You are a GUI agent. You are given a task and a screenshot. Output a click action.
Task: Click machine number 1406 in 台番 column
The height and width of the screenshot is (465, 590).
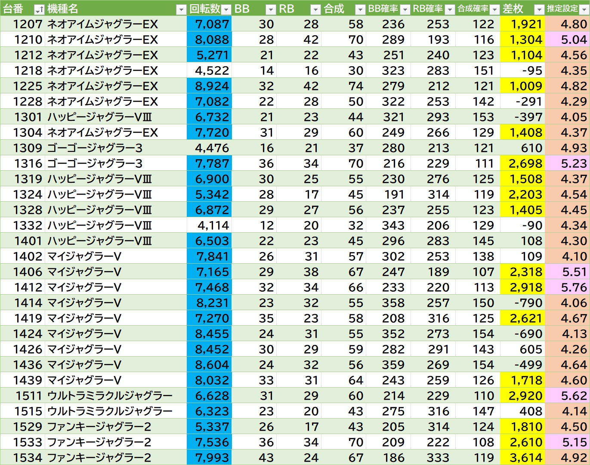(x=22, y=272)
